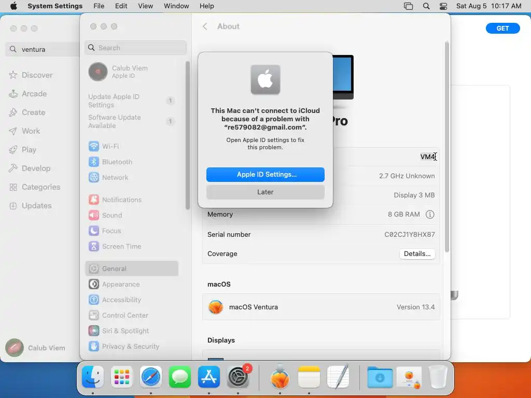531x398 pixels.
Task: Open Control Center from the menu bar
Action: tap(443, 6)
